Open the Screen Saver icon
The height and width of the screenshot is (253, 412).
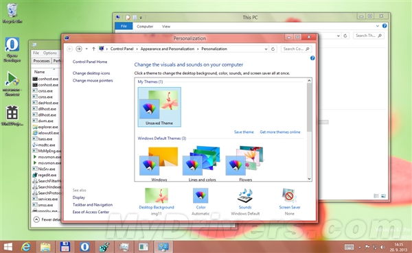click(x=289, y=195)
